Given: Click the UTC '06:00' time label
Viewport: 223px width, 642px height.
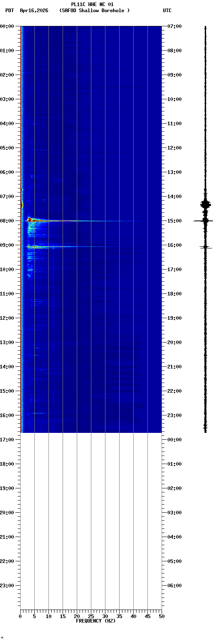Looking at the screenshot, I should (175, 586).
